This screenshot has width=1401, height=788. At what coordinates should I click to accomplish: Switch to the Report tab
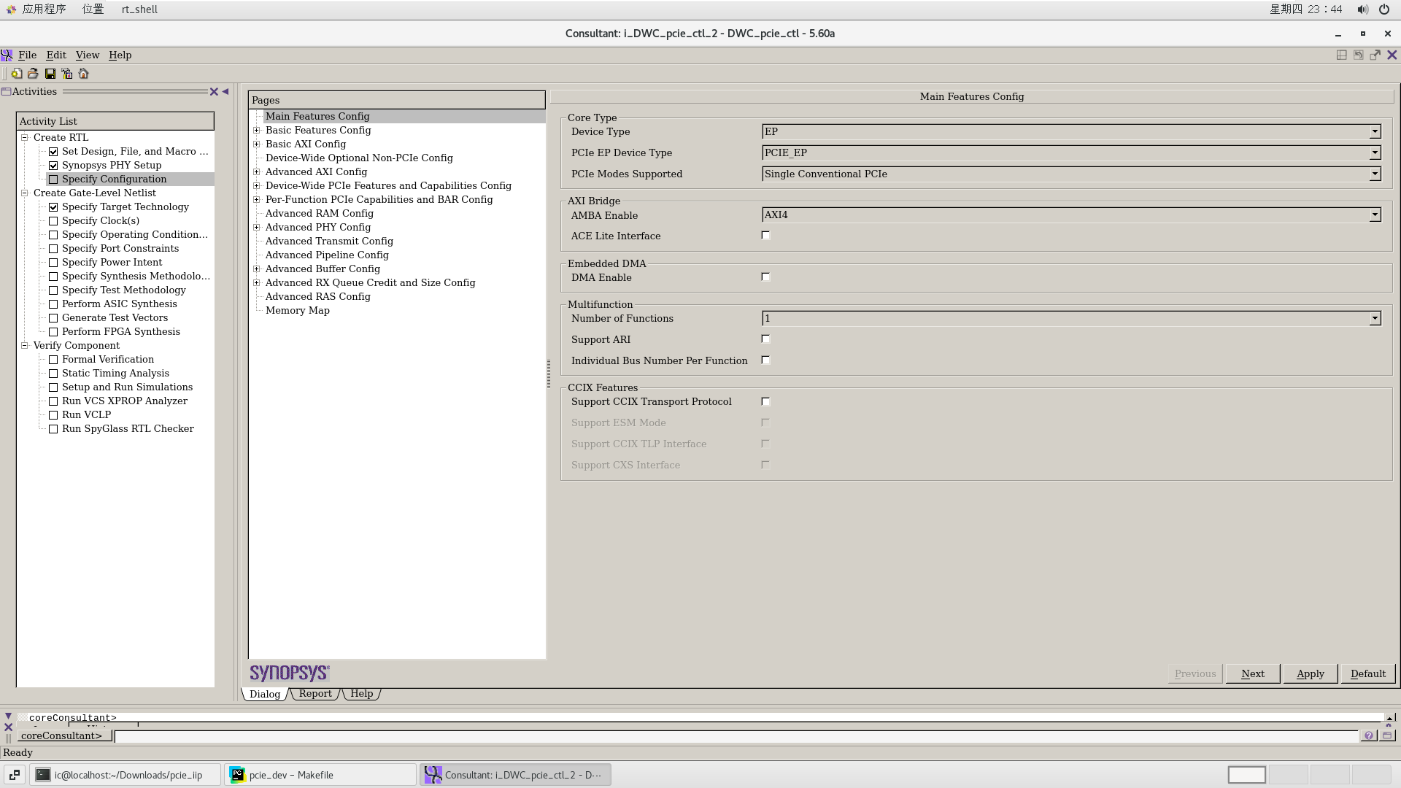tap(315, 694)
